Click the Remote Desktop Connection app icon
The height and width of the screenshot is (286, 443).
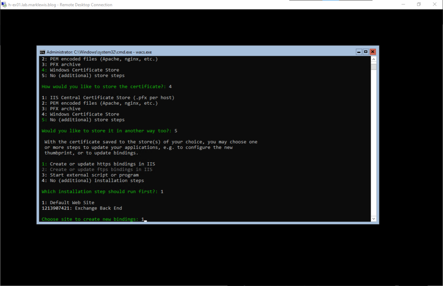[4, 4]
